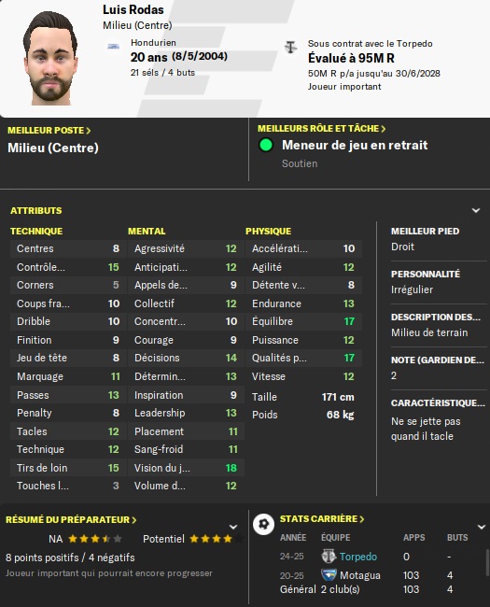Image resolution: width=490 pixels, height=607 pixels.
Task: Open the Stats Carrière header link
Action: coord(322,518)
